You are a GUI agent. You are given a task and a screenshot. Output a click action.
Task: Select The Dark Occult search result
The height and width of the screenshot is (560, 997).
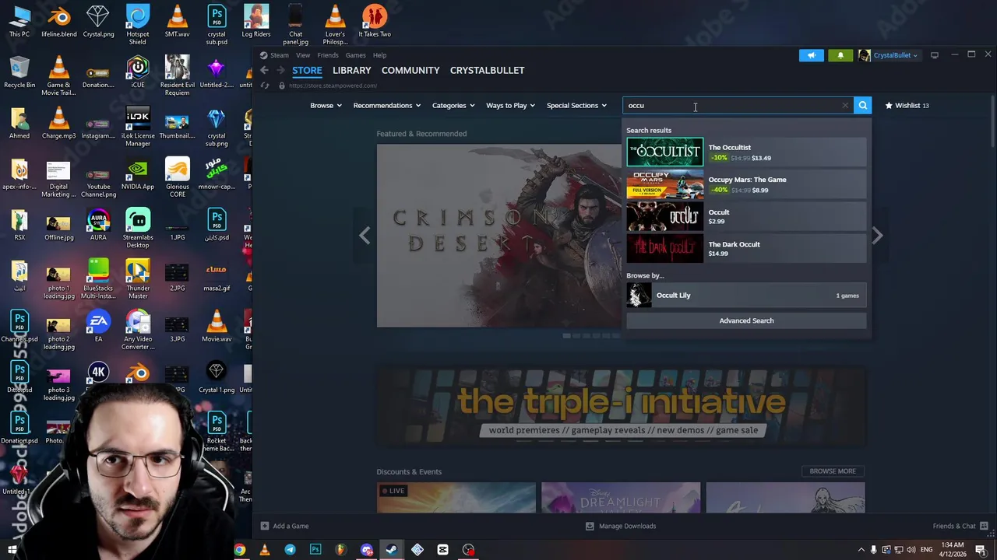746,249
